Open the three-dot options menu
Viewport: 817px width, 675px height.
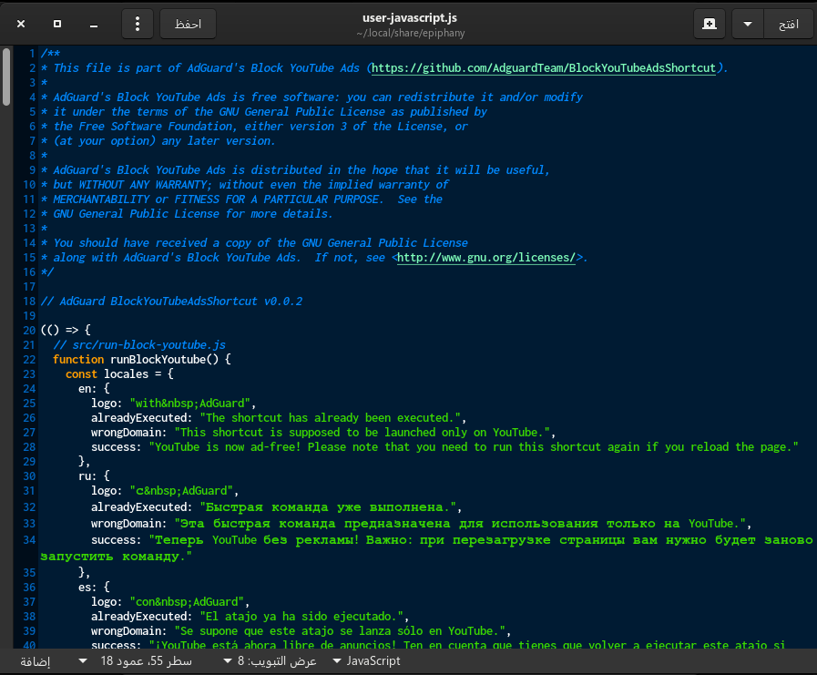[x=138, y=24]
